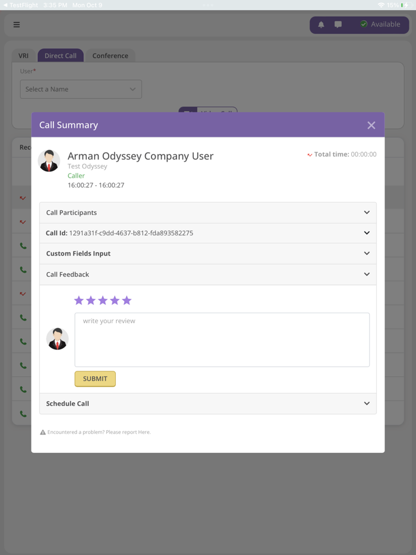This screenshot has width=416, height=555.
Task: Open the hamburger menu
Action: [17, 25]
